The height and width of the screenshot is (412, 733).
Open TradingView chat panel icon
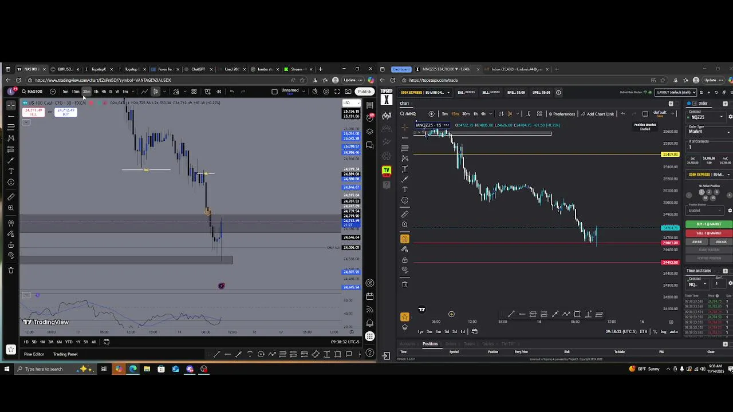(370, 145)
